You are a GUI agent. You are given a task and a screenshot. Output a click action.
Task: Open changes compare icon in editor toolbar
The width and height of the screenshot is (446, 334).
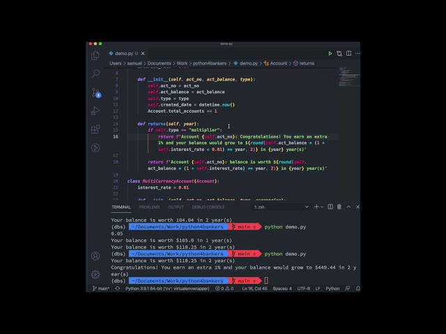coord(339,54)
